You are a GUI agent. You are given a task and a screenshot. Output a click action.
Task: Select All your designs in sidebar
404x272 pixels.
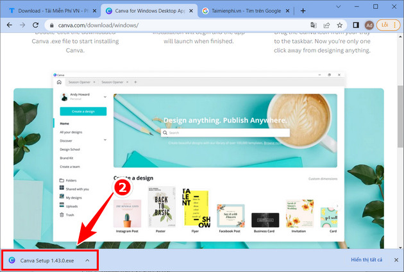pyautogui.click(x=71, y=132)
